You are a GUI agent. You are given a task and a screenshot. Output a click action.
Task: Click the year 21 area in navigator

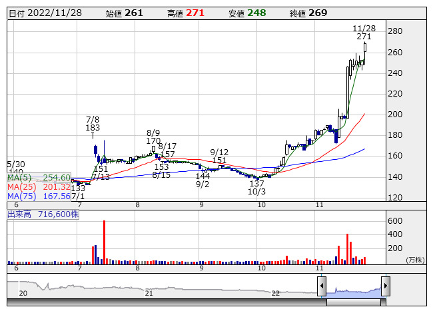[149, 293]
